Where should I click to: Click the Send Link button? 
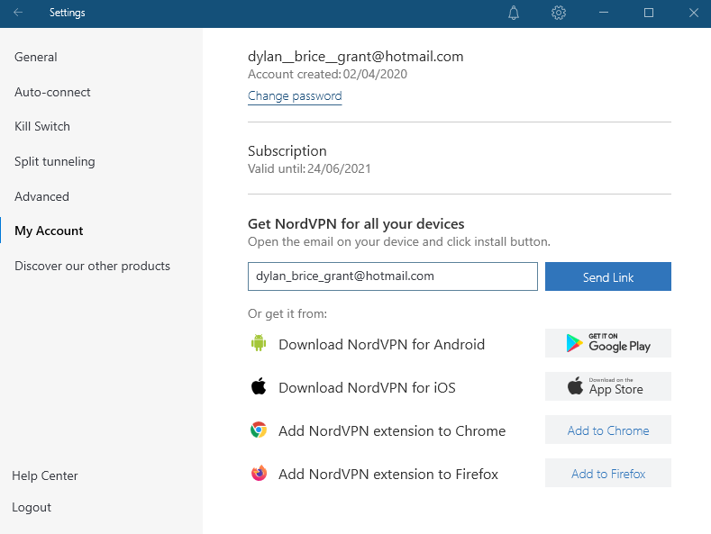(x=608, y=276)
